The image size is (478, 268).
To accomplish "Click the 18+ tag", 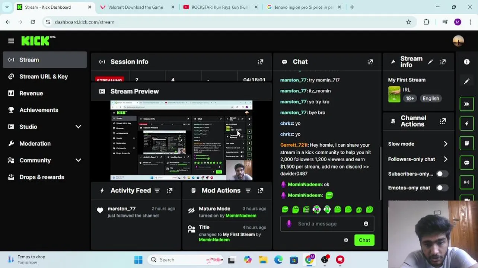I will [x=410, y=99].
